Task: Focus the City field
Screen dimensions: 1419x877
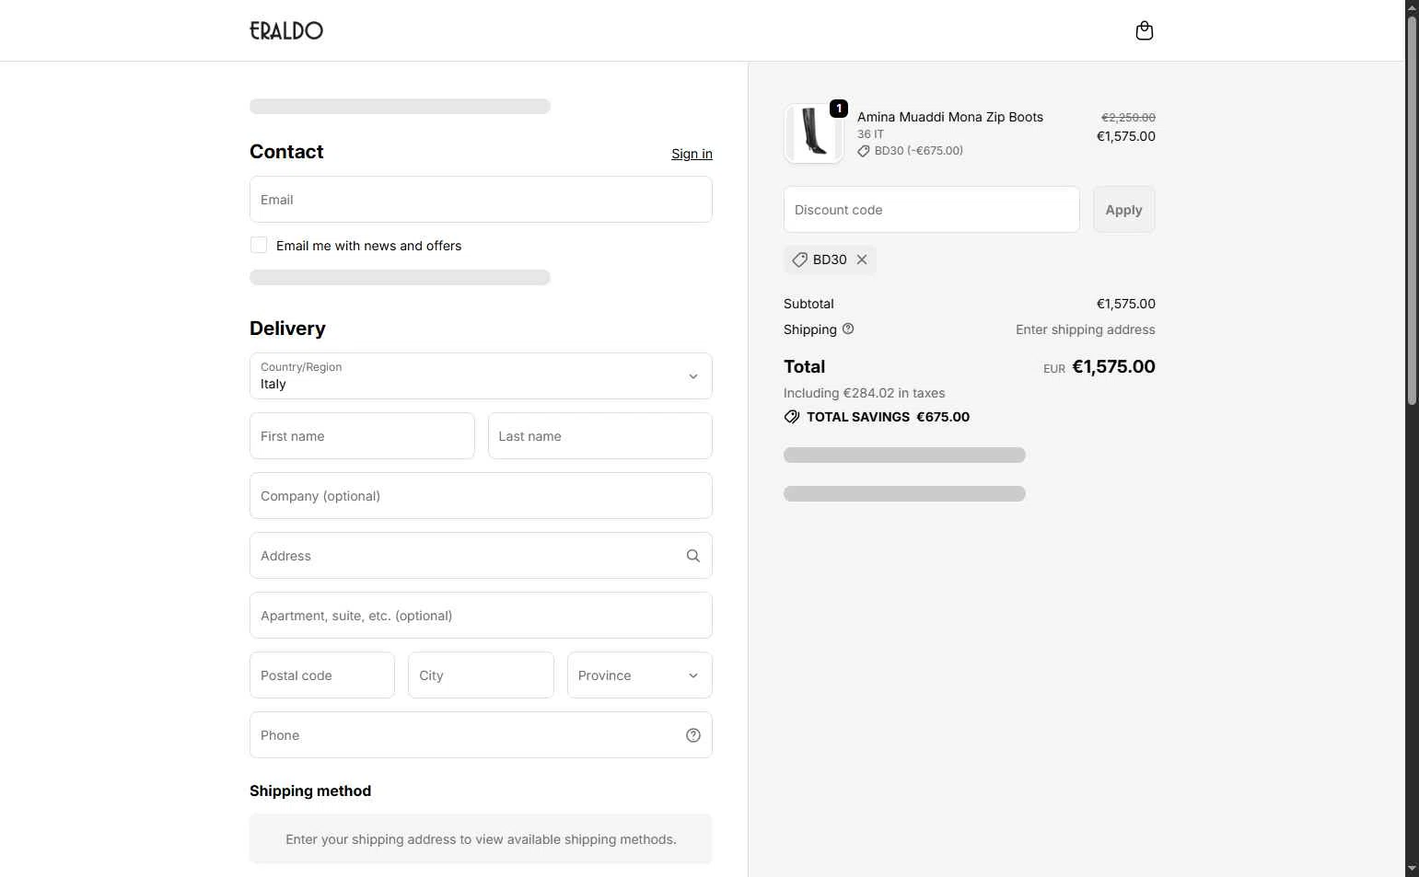Action: 481,675
